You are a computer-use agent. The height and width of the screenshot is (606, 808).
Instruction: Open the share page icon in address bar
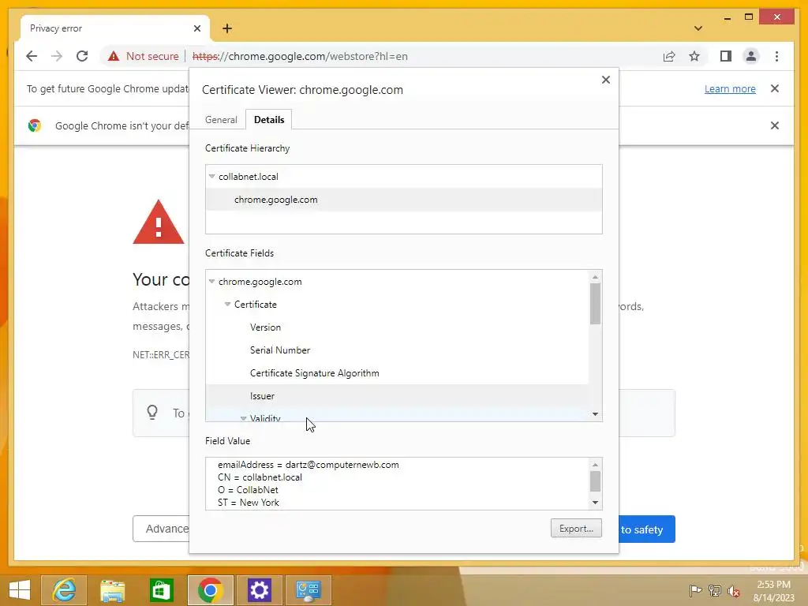(x=669, y=56)
